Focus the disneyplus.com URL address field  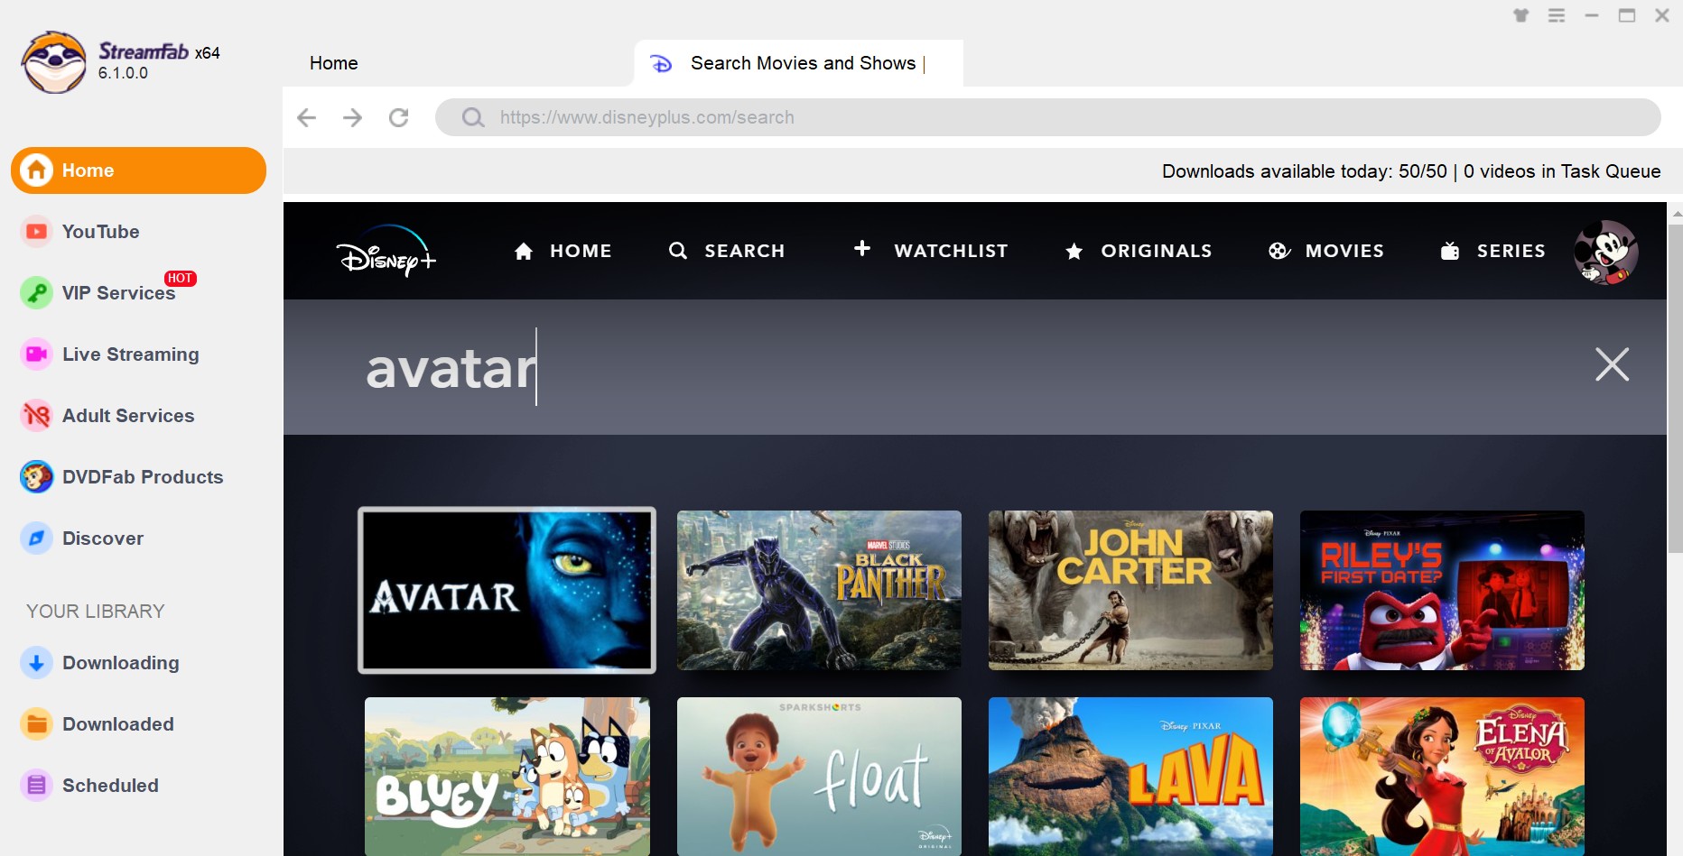pyautogui.click(x=1047, y=117)
